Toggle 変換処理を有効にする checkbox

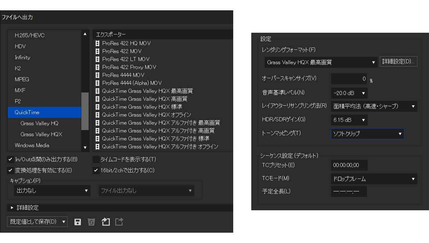(10, 171)
